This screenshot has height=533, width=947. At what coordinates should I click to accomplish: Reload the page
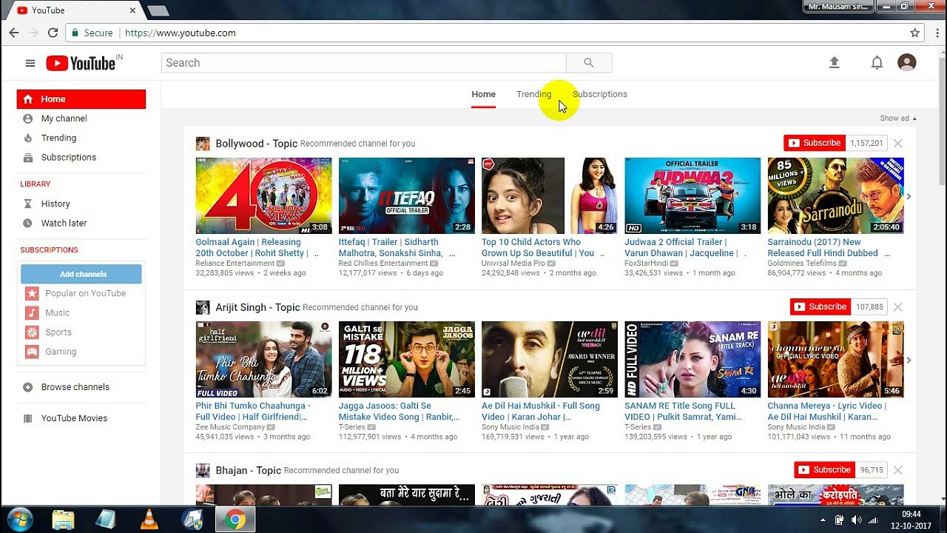coord(53,33)
